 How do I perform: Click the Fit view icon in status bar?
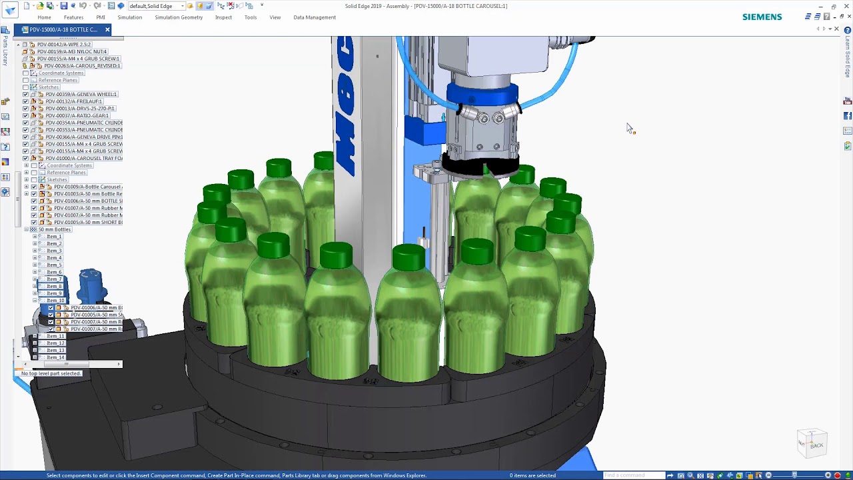click(x=700, y=475)
